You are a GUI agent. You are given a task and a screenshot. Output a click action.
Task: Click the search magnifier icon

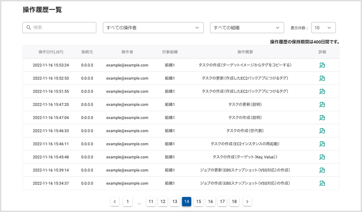[x=29, y=28]
